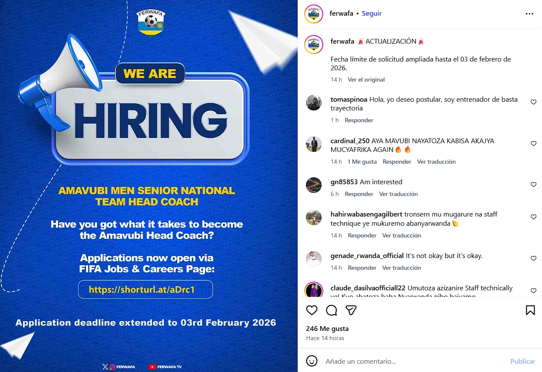This screenshot has height=372, width=542.
Task: Publish your comment via 'Publicar'
Action: [x=522, y=361]
